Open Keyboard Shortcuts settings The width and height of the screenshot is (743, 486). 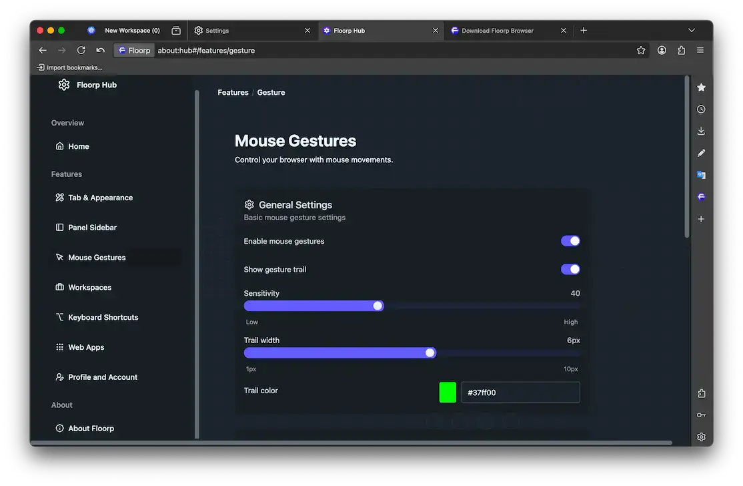(x=103, y=317)
